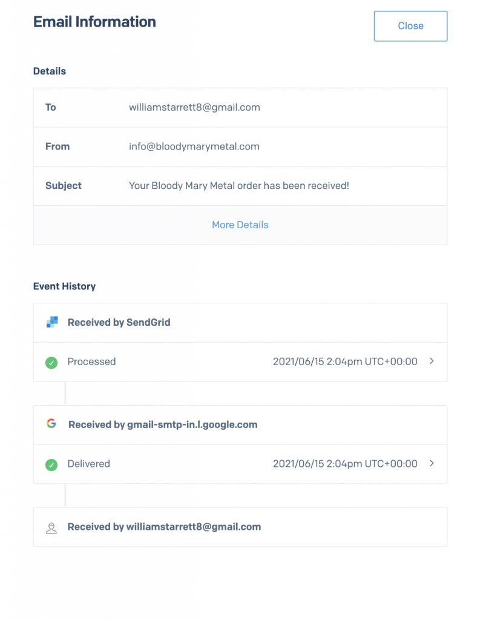Select the To address williamstarrett8@gmail.com
Image resolution: width=486 pixels, height=620 pixels.
(194, 107)
